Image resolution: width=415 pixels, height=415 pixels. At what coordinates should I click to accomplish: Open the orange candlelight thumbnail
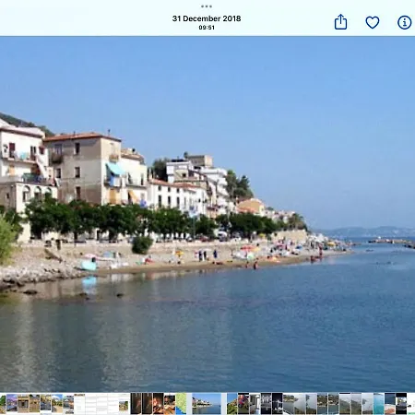[x=159, y=403]
